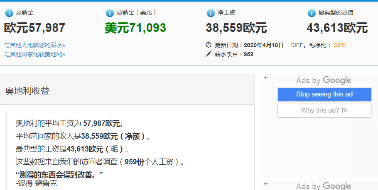Click the Why this ad? button

[x=324, y=110]
